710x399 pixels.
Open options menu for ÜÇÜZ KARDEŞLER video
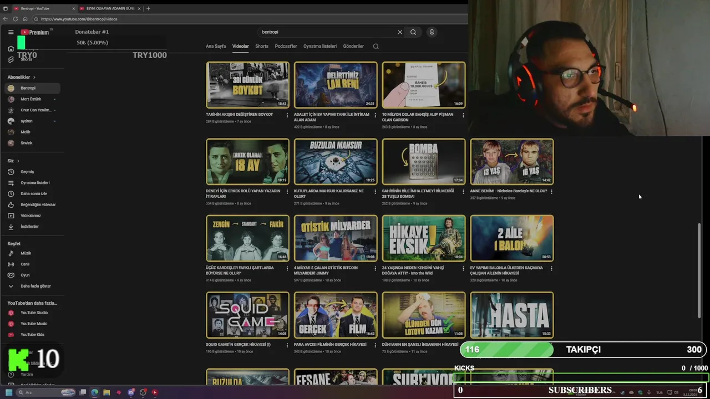click(x=287, y=268)
